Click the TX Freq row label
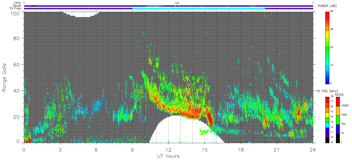352x162 pixels. (x=15, y=8)
